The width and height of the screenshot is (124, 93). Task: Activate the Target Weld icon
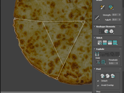(98, 62)
